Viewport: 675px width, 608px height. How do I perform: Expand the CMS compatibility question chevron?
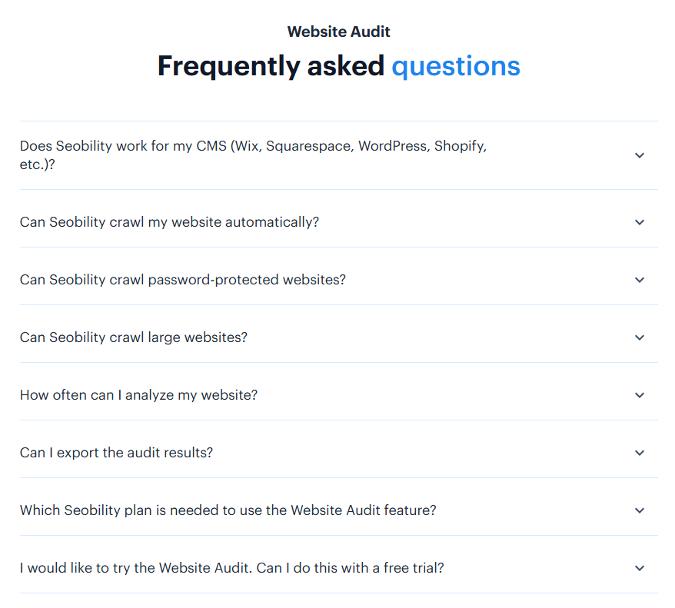[x=640, y=154]
